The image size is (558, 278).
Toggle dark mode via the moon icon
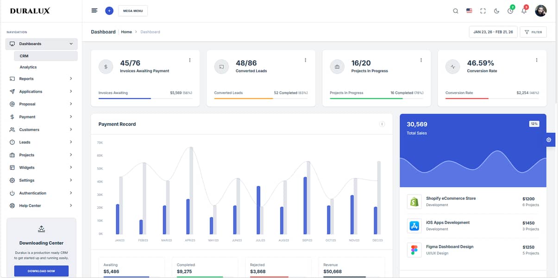pyautogui.click(x=496, y=10)
